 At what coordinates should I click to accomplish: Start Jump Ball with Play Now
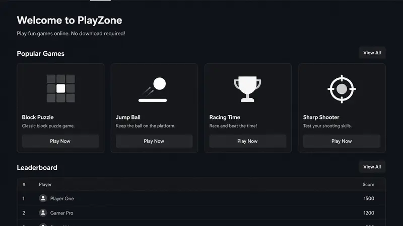coord(154,141)
